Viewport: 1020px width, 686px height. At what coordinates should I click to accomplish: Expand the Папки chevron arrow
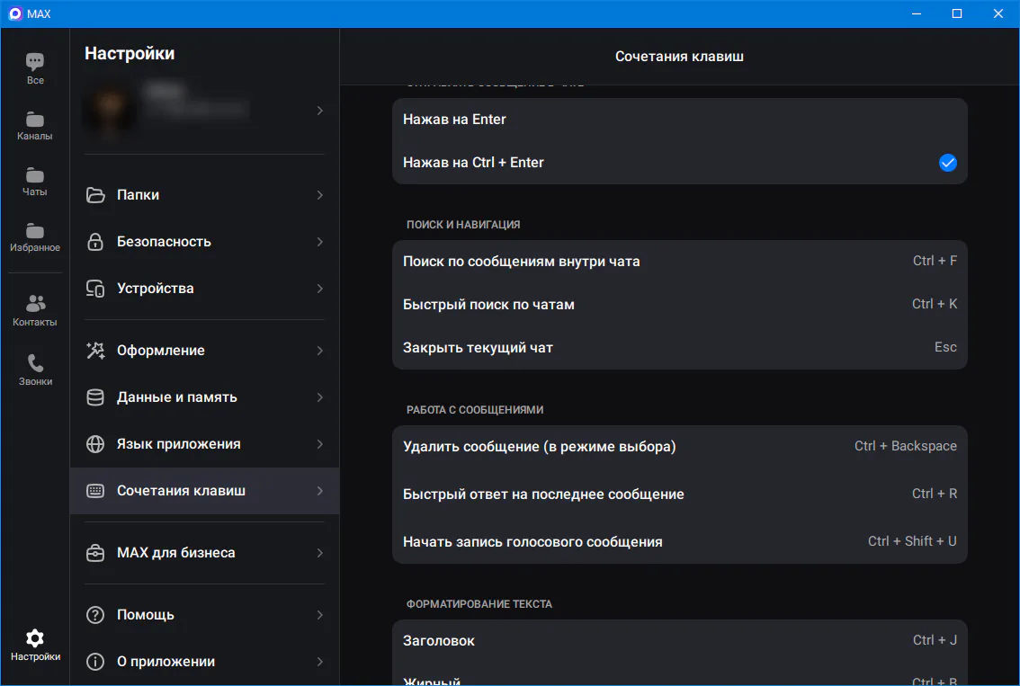coord(320,195)
